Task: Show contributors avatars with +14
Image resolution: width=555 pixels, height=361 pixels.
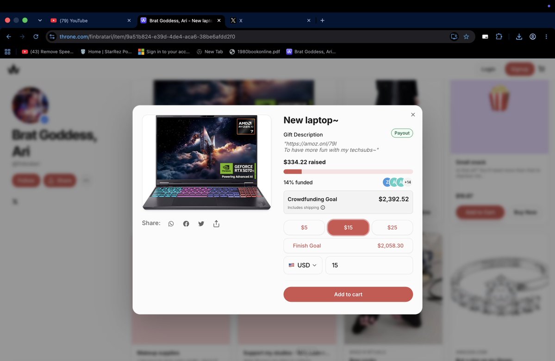Action: (397, 182)
